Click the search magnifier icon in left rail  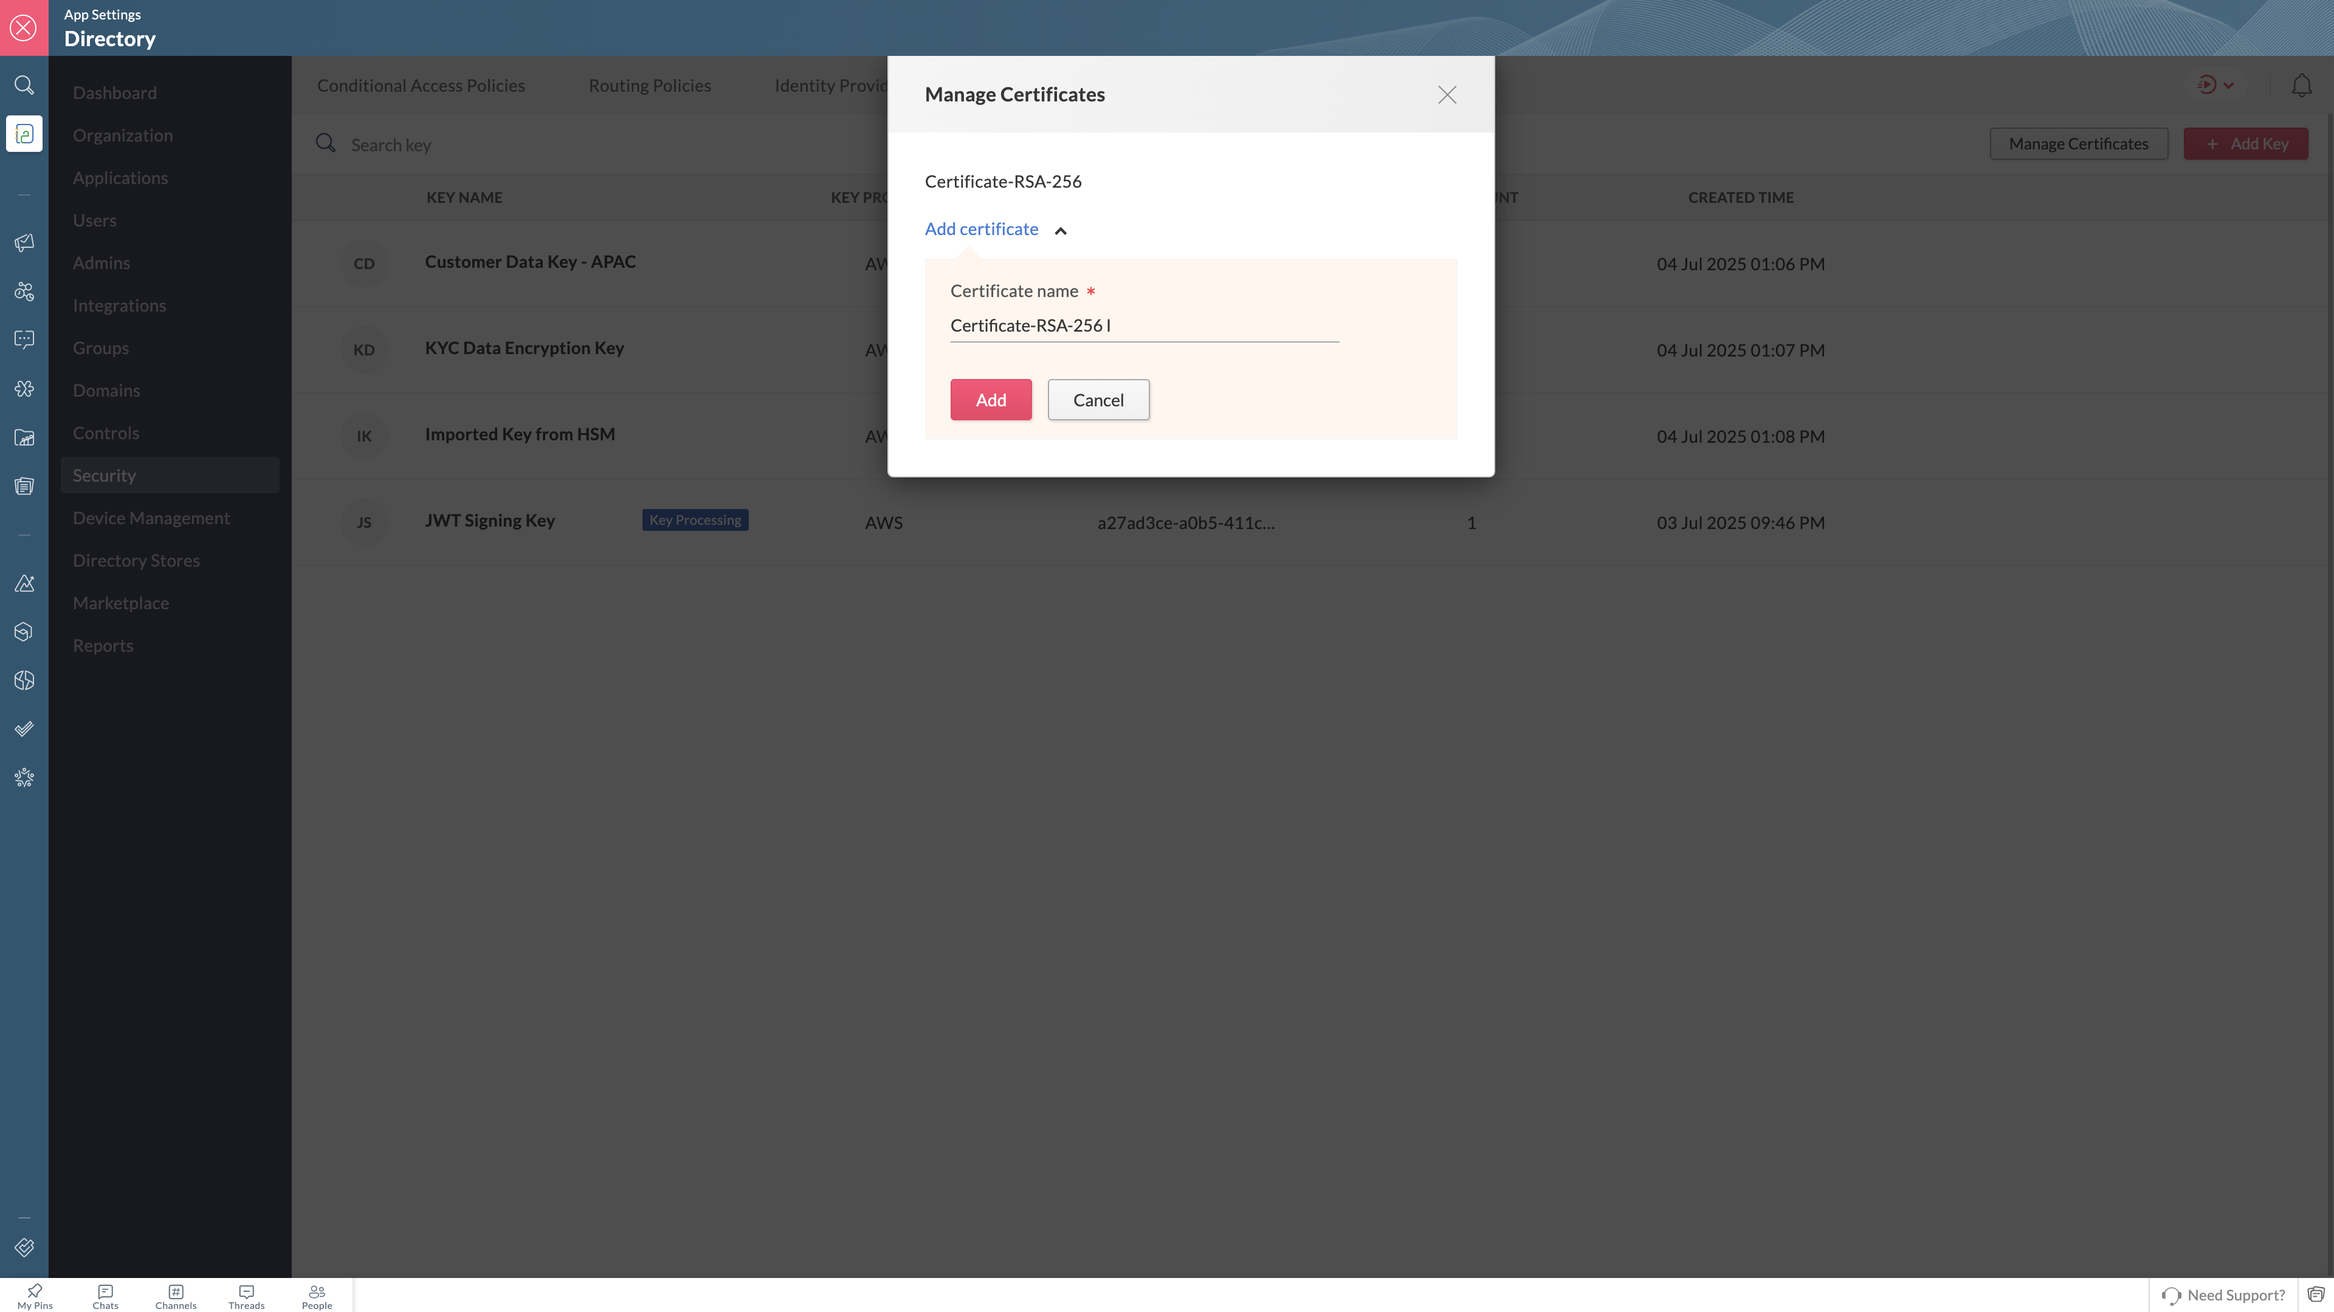click(24, 85)
